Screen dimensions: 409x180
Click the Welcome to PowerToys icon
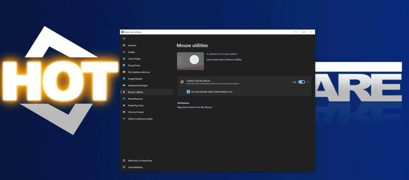click(124, 160)
